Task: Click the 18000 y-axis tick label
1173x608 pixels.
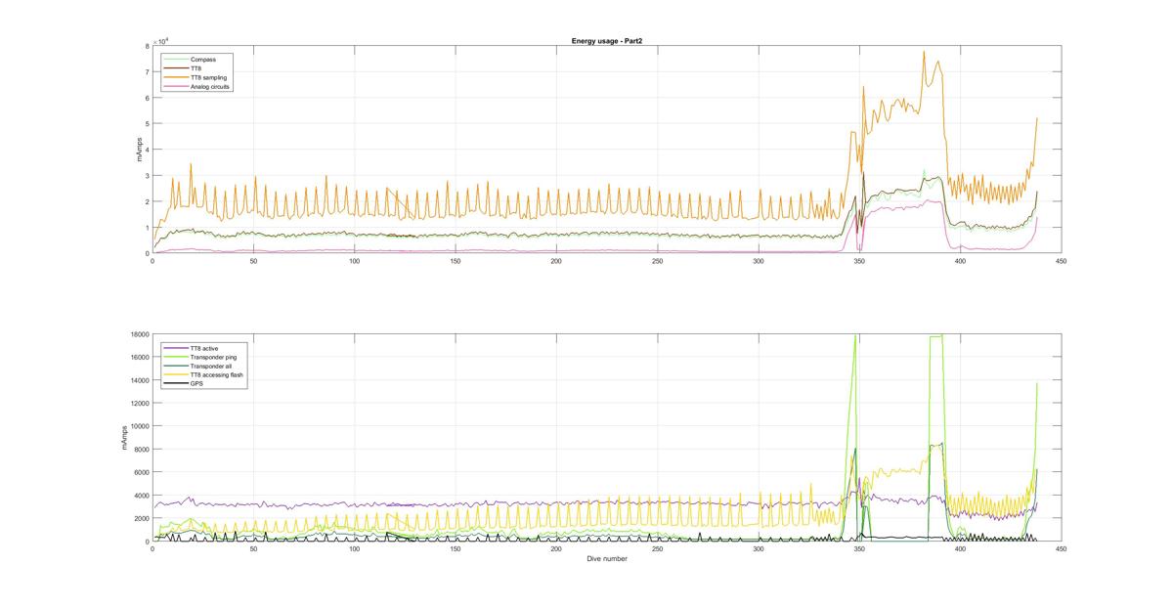Action: (x=140, y=334)
